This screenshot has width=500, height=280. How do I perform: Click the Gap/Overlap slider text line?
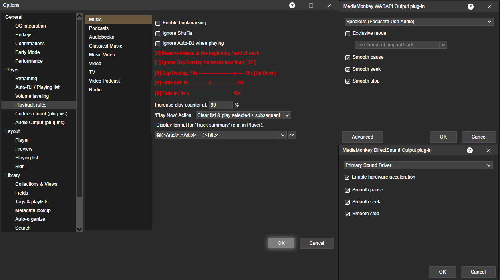pos(215,73)
